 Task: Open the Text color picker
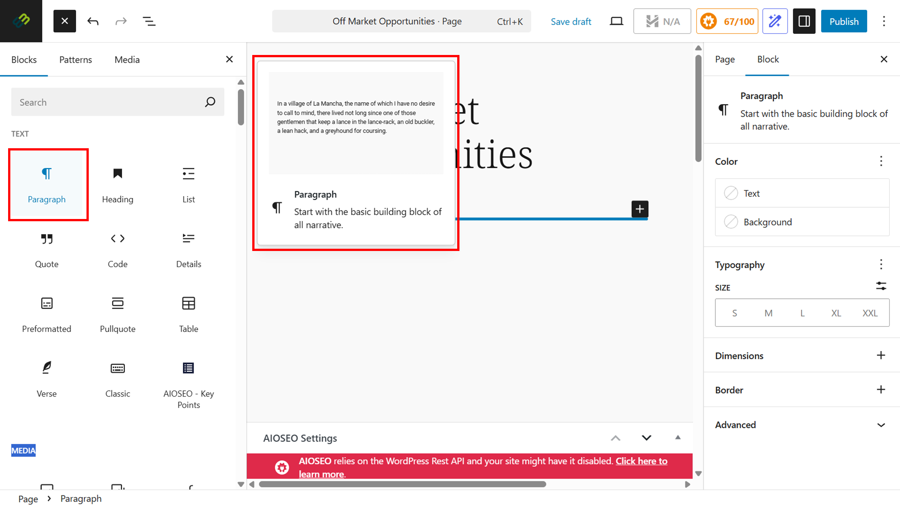pyautogui.click(x=802, y=193)
